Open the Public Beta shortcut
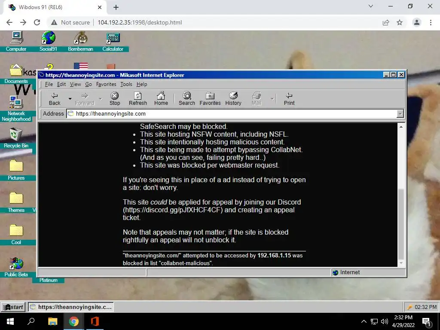Viewport: 440px width, 330px height. (16, 267)
